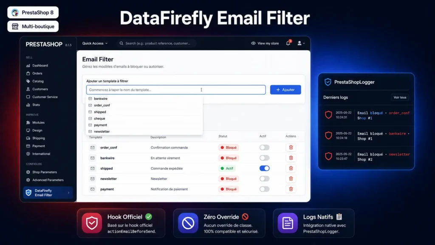Click the Modules puzzle icon
The image size is (435, 245).
[x=28, y=122]
